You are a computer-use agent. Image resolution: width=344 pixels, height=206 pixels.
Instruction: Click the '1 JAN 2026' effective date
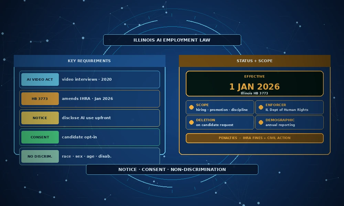pyautogui.click(x=255, y=87)
